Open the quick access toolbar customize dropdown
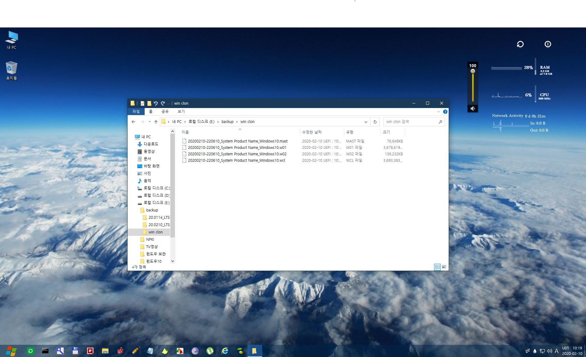Screen dimensions: 586x357 [168, 104]
